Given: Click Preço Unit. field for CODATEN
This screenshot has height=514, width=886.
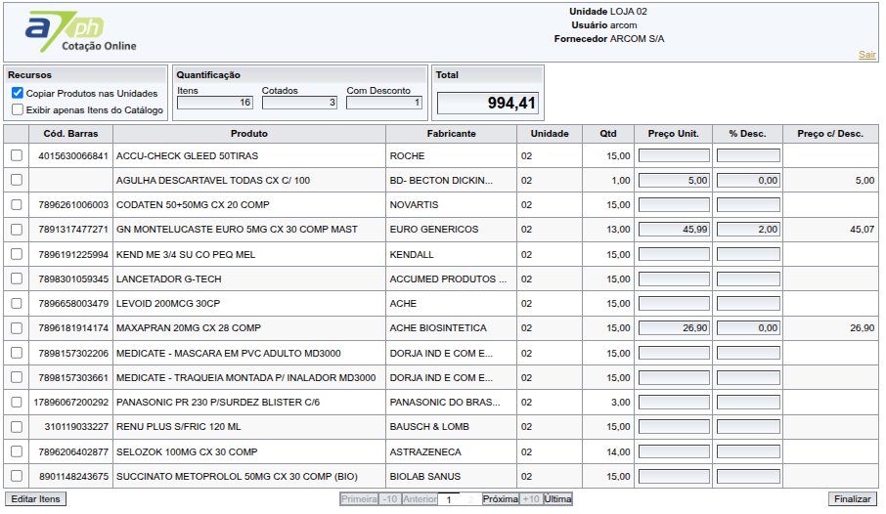Looking at the screenshot, I should (x=674, y=205).
